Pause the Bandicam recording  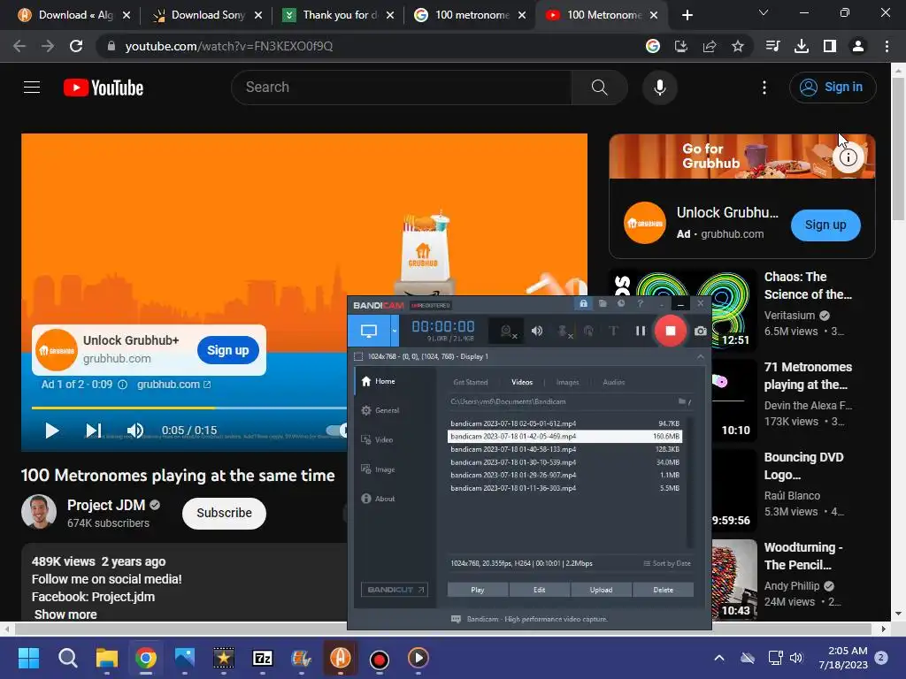pyautogui.click(x=641, y=331)
